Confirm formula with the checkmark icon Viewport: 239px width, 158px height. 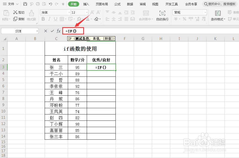52,31
